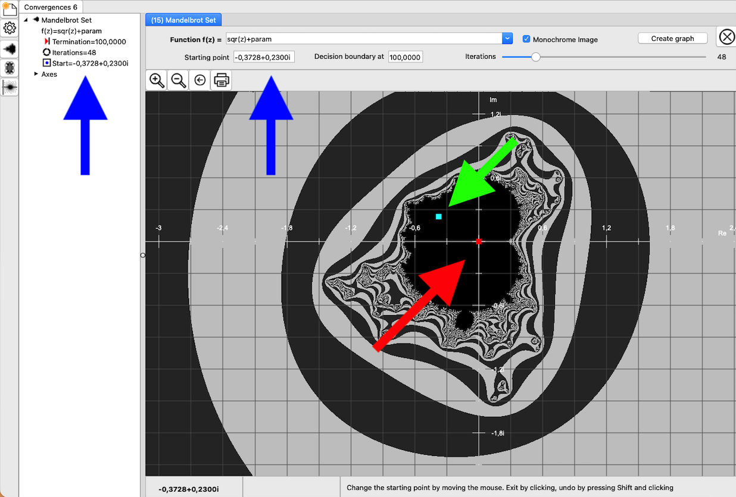Click the new document icon in sidebar
The image size is (736, 497).
coord(10,9)
